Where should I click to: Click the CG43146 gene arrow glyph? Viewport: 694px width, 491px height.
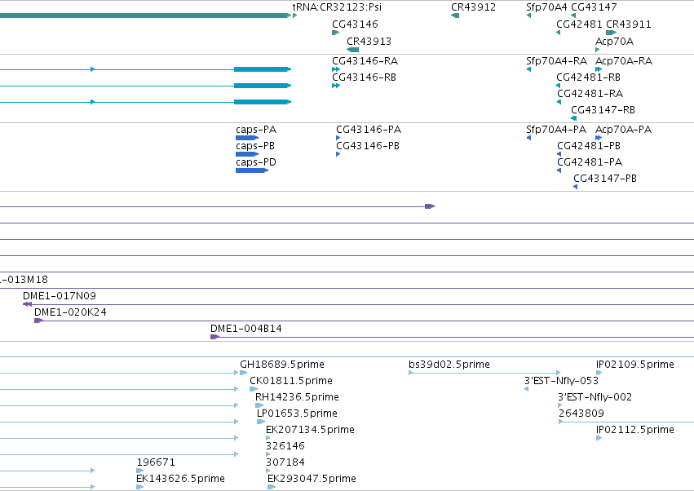point(335,33)
